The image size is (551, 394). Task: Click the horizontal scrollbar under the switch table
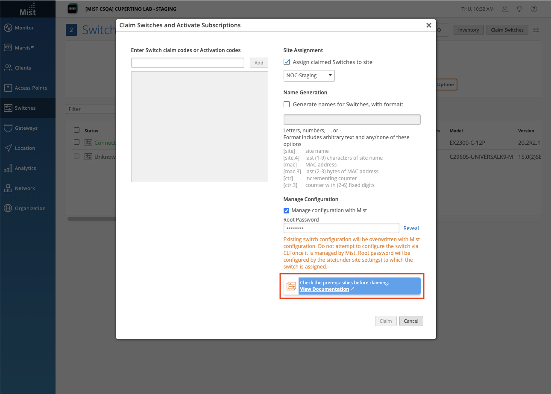point(91,219)
